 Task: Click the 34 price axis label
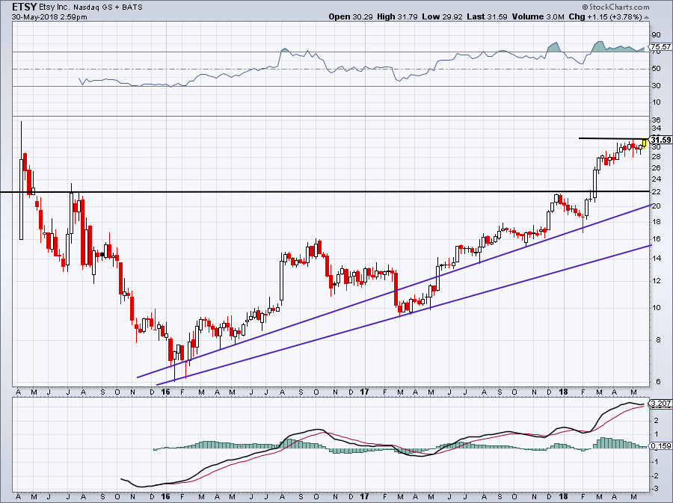click(657, 129)
